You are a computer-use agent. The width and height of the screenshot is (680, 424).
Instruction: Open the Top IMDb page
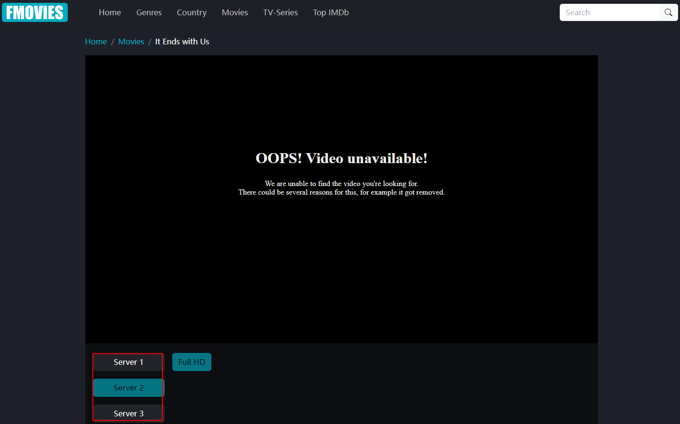pos(331,12)
